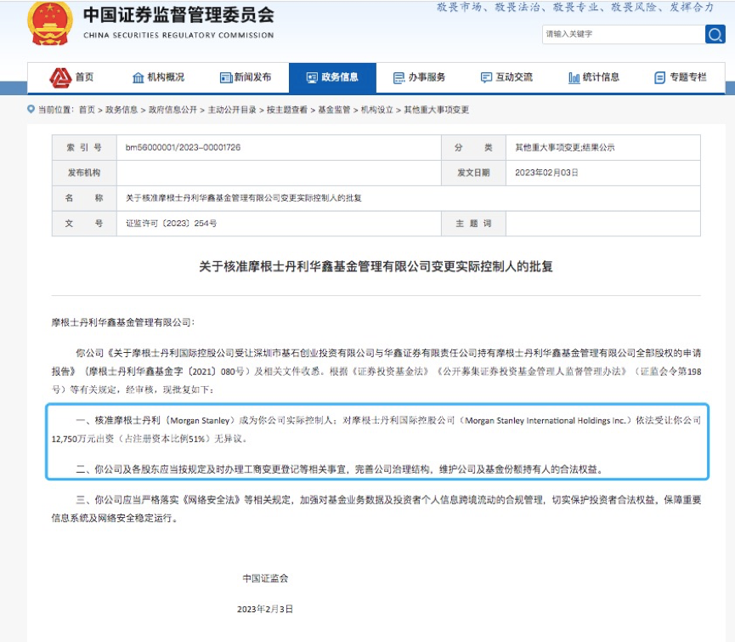Viewport: 735px width, 642px height.
Task: Click the 互动交流 interaction icon
Action: [x=486, y=77]
